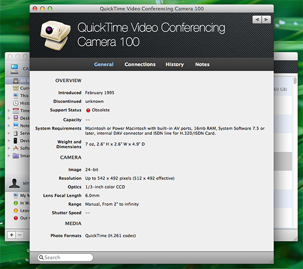Click the magnifying glass search icon
The height and width of the screenshot is (269, 303).
[41, 257]
